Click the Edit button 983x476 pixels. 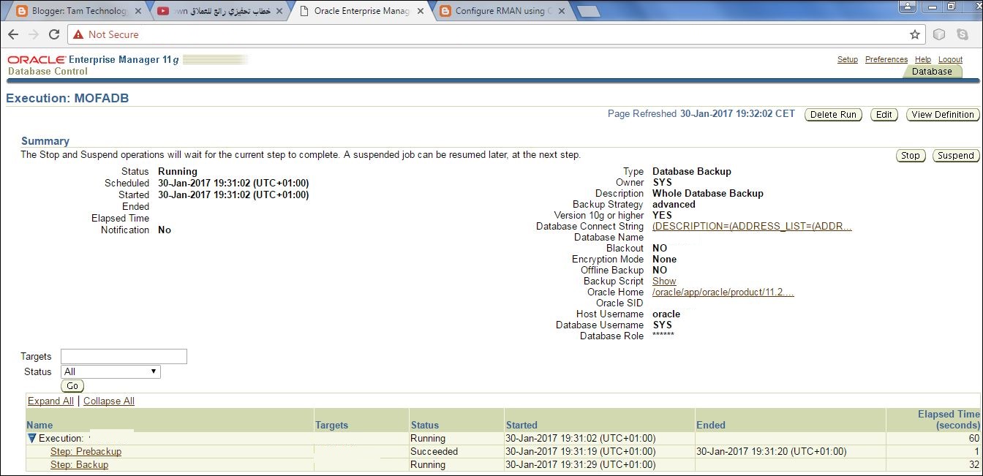tap(884, 115)
